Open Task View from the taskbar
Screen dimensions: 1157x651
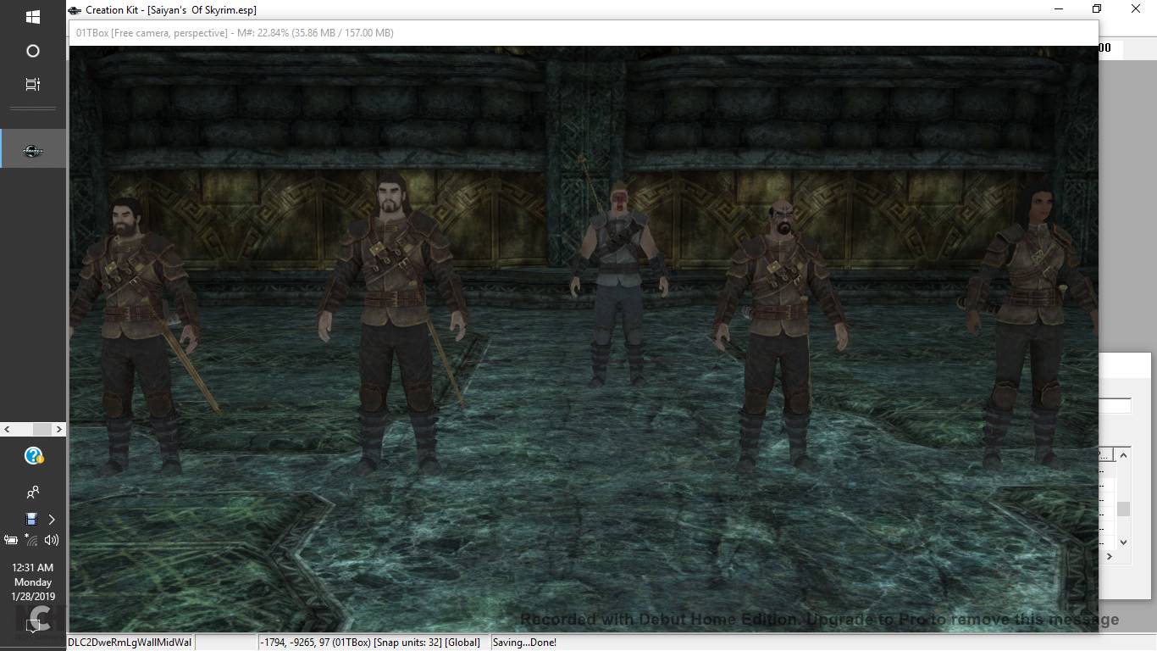coord(33,85)
